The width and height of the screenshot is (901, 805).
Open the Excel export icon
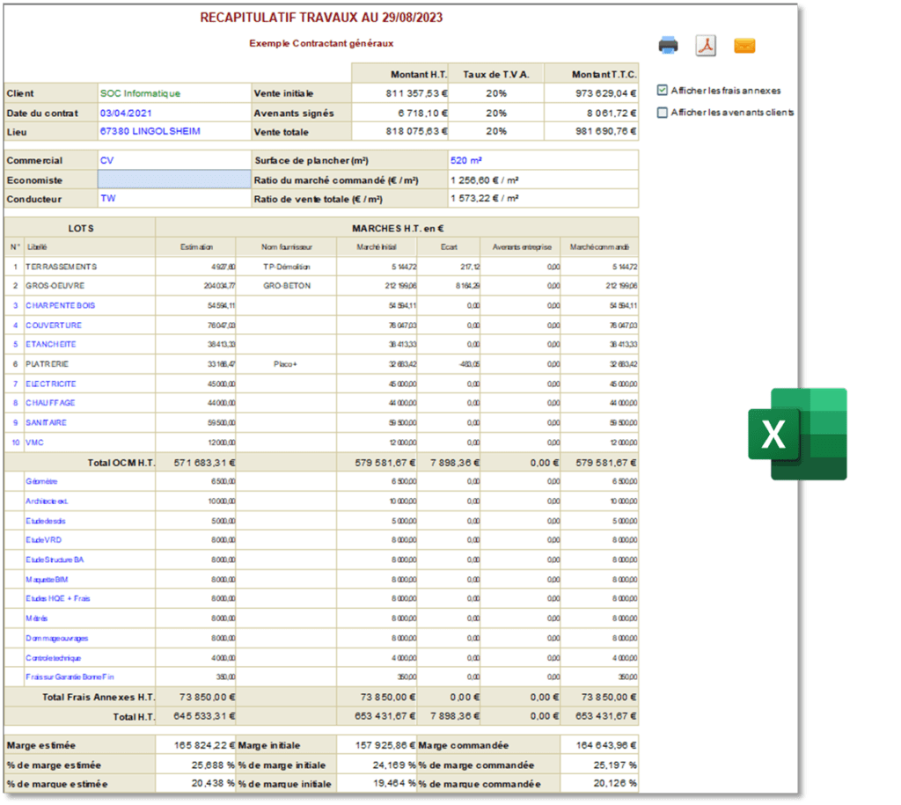click(797, 435)
